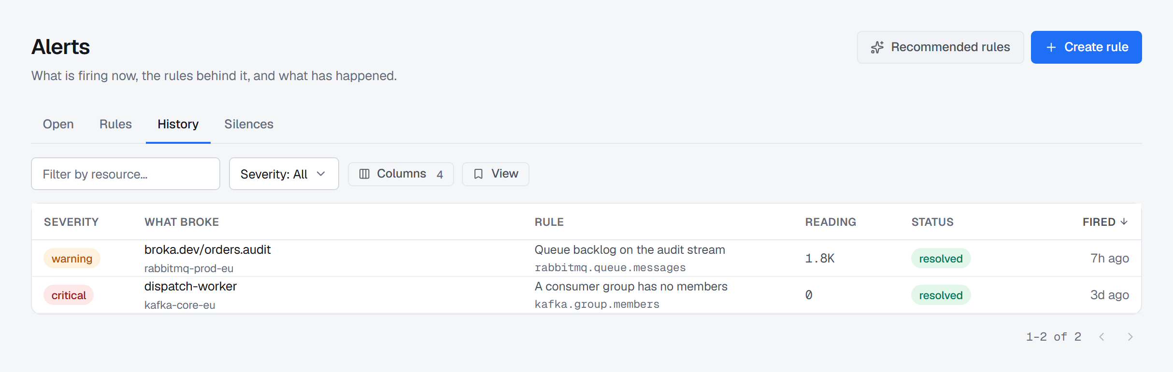Click the bookmark icon beside View
Screen dimensions: 1173x372
point(478,174)
